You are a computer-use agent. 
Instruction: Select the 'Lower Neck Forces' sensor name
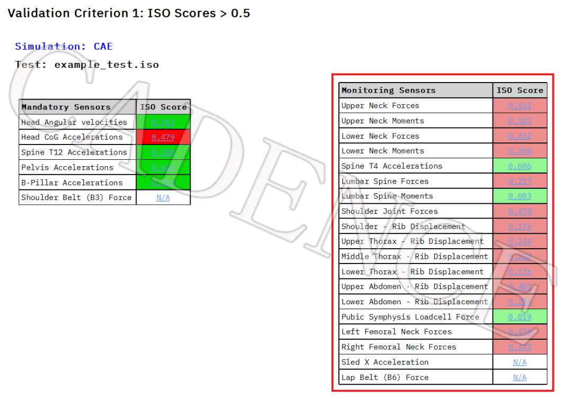380,136
